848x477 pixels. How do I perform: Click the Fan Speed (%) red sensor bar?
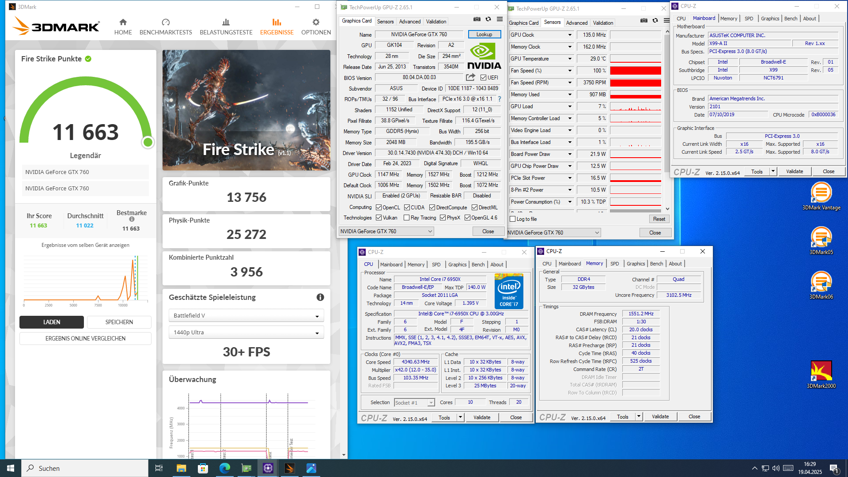pyautogui.click(x=636, y=71)
